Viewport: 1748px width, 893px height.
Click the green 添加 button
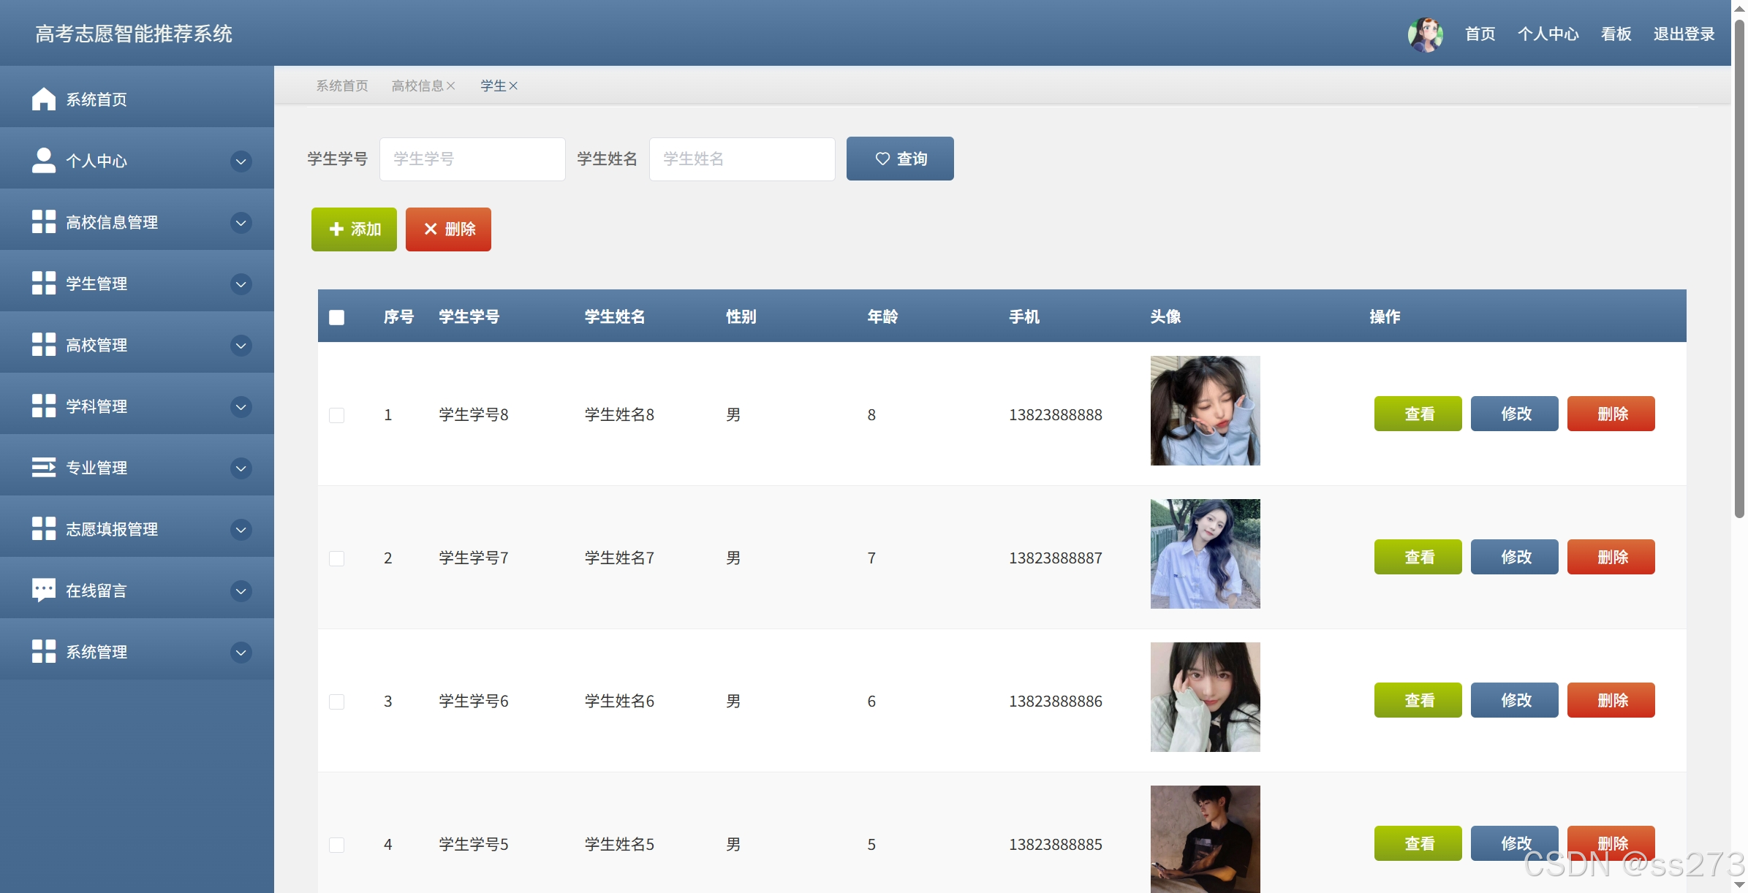click(354, 229)
